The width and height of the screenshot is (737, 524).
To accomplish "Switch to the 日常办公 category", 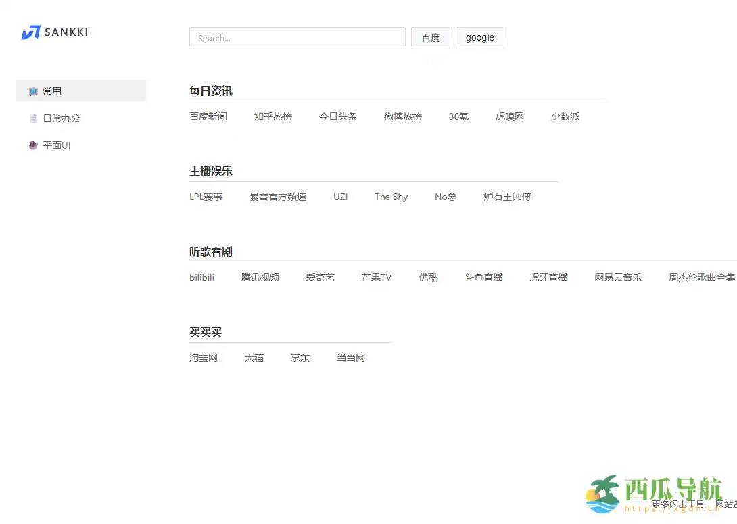I will (61, 118).
